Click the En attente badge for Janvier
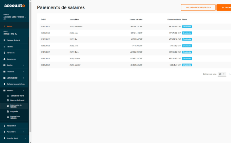Screen dimensions: 231x143 187,65
